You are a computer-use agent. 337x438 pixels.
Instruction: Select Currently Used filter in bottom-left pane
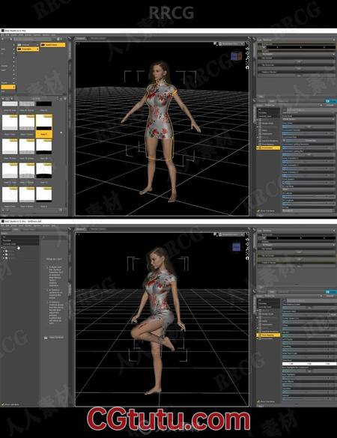coord(19,244)
